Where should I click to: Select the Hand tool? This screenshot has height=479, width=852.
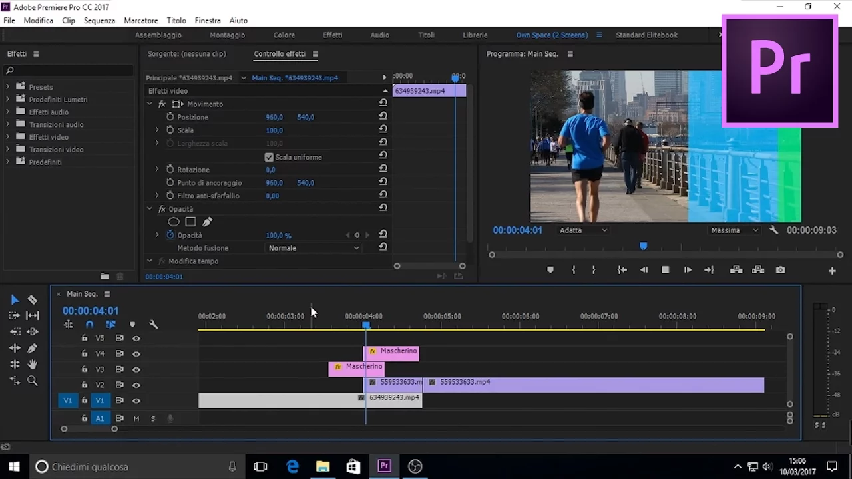click(32, 364)
